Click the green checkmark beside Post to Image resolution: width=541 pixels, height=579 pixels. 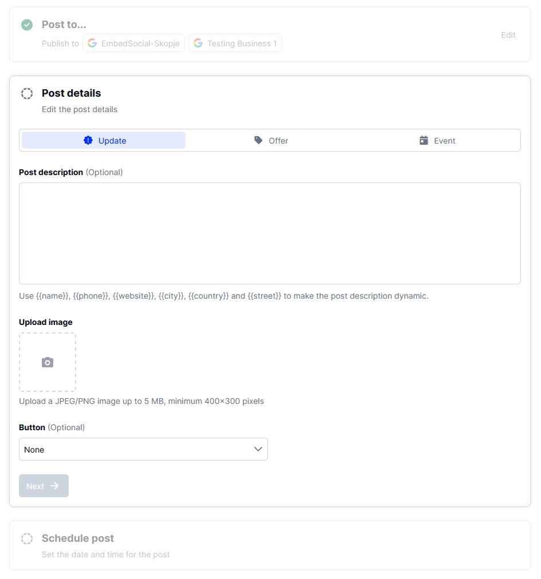point(27,25)
